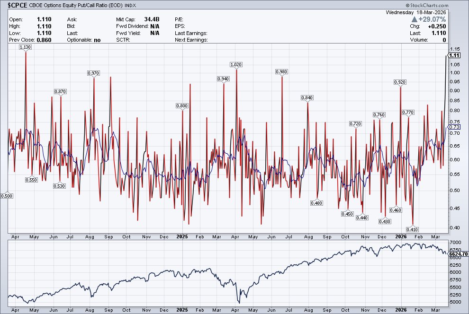The height and width of the screenshot is (314, 469).
Task: Click the 1.020 peak label
Action: pyautogui.click(x=236, y=65)
